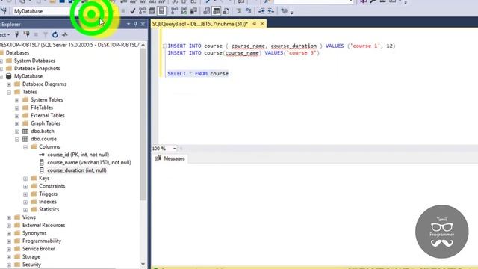Open Object Explorer window position dropdown arrow
Screen dimensions: 478x269
pyautogui.click(x=128, y=24)
